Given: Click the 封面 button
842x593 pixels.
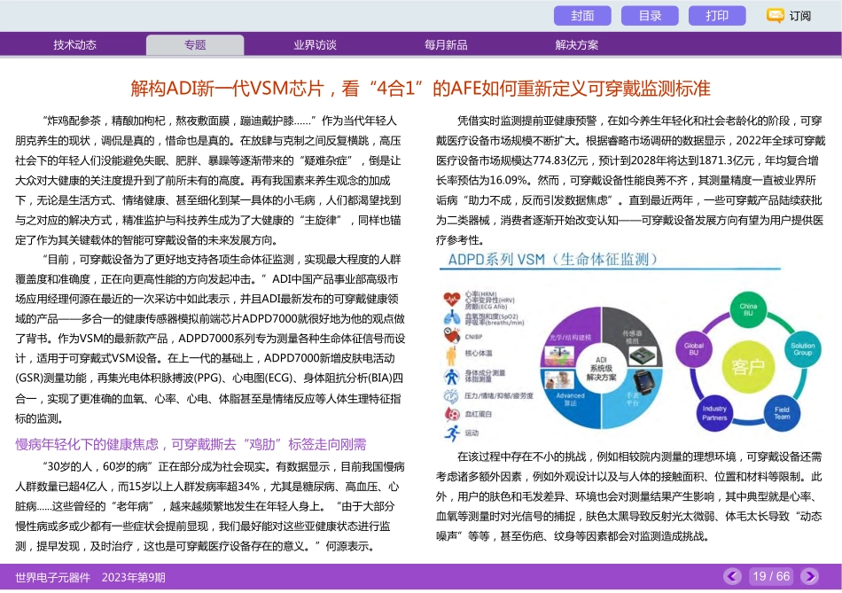Looking at the screenshot, I should pos(584,15).
